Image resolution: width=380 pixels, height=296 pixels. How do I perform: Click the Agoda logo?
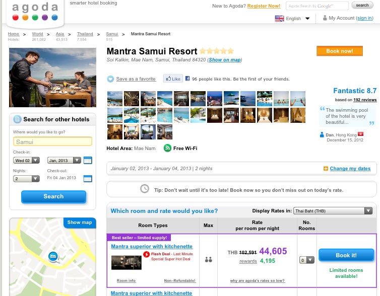(35, 12)
